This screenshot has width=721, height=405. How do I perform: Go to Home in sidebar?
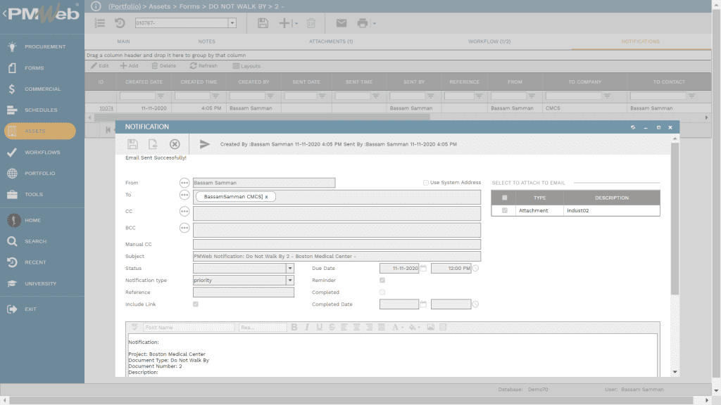[25, 220]
